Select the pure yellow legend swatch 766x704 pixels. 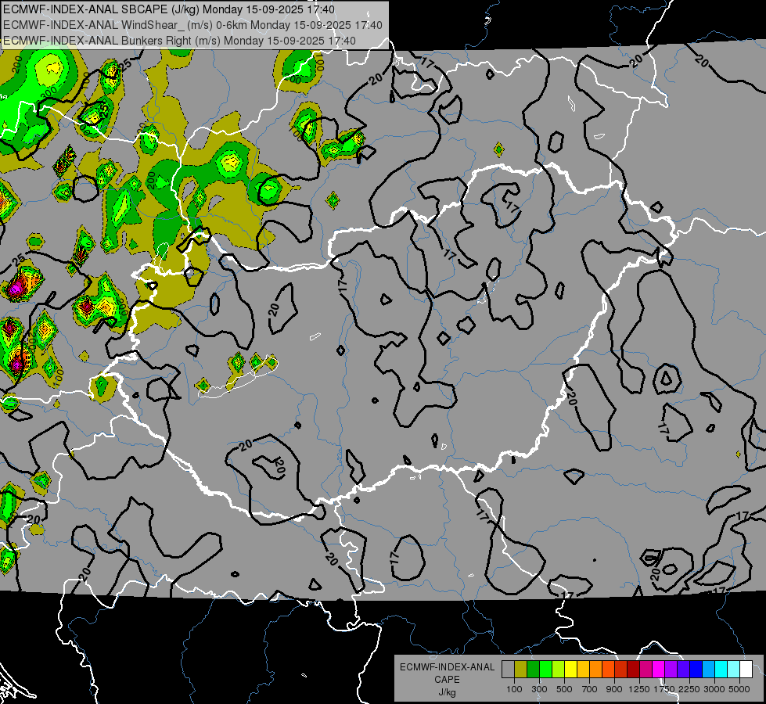(570, 670)
